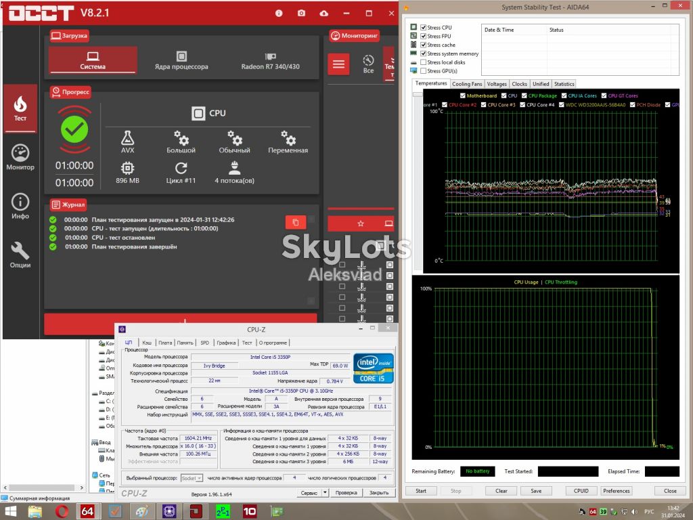
Task: Select the Все wrench icon in Мониторинг
Action: (368, 64)
